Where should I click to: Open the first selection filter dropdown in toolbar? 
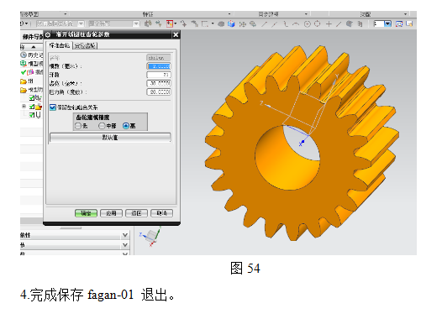click(x=81, y=24)
